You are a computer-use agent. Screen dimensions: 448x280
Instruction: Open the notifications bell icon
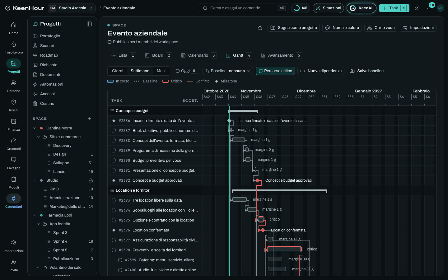[429, 8]
